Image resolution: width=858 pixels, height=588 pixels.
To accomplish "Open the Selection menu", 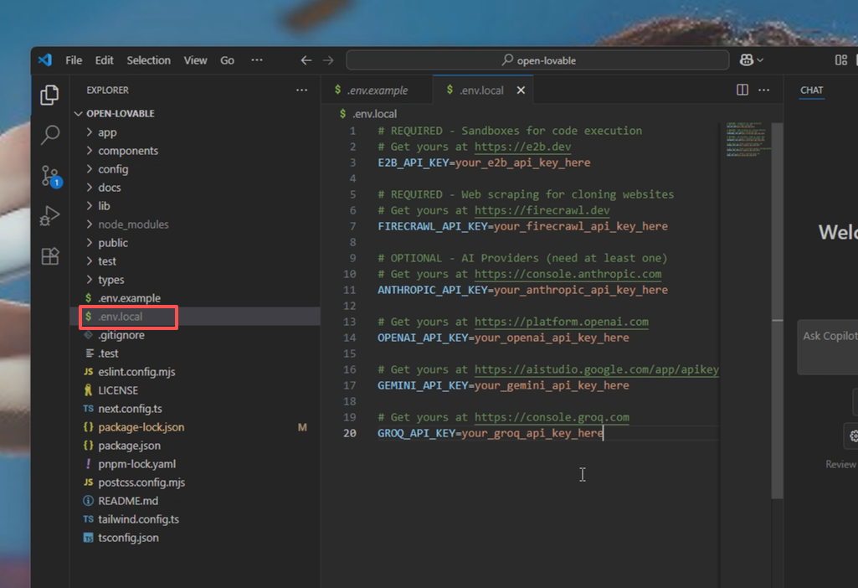I will coord(148,59).
